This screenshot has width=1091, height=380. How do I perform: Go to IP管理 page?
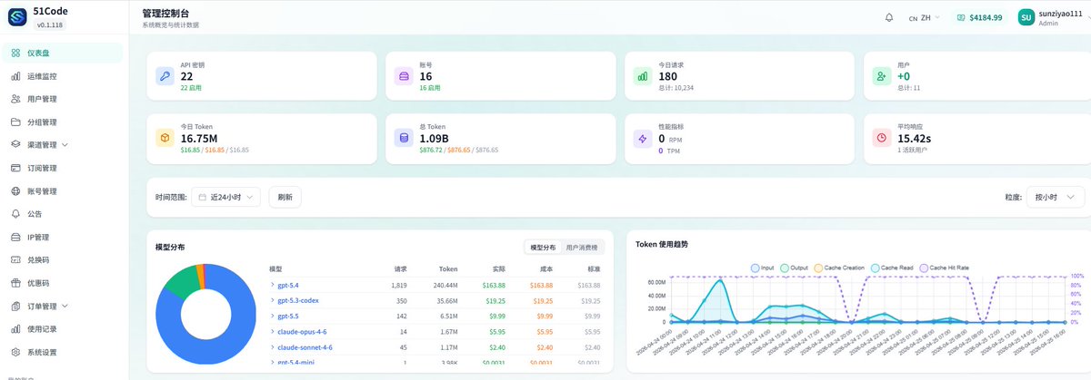tap(64, 237)
